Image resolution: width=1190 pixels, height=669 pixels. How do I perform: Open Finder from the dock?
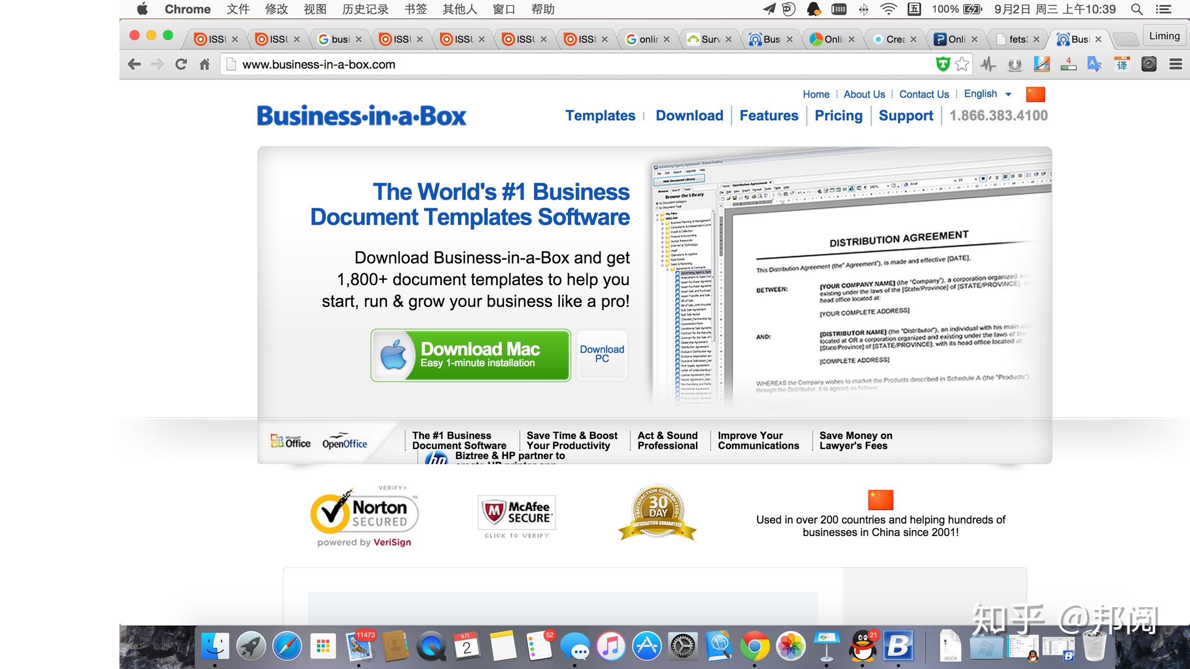(x=215, y=646)
